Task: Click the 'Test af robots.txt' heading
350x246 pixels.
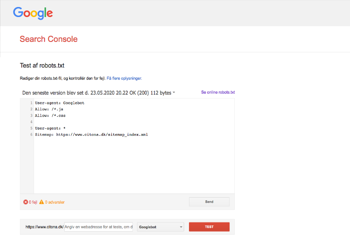Action: 42,65
